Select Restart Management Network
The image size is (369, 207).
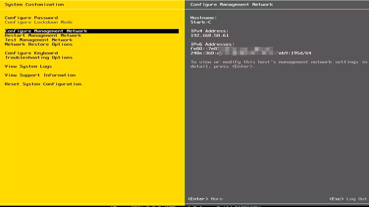[43, 35]
